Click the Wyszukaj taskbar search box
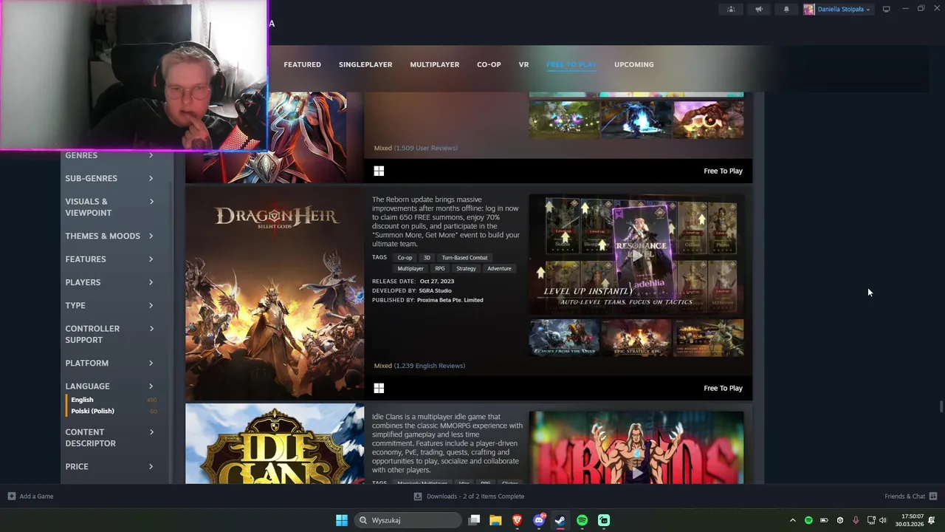This screenshot has width=945, height=532. (x=408, y=520)
